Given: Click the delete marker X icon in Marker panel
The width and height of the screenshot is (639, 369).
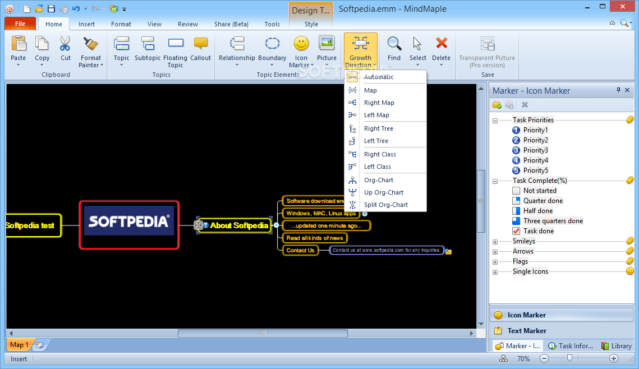Looking at the screenshot, I should [525, 105].
